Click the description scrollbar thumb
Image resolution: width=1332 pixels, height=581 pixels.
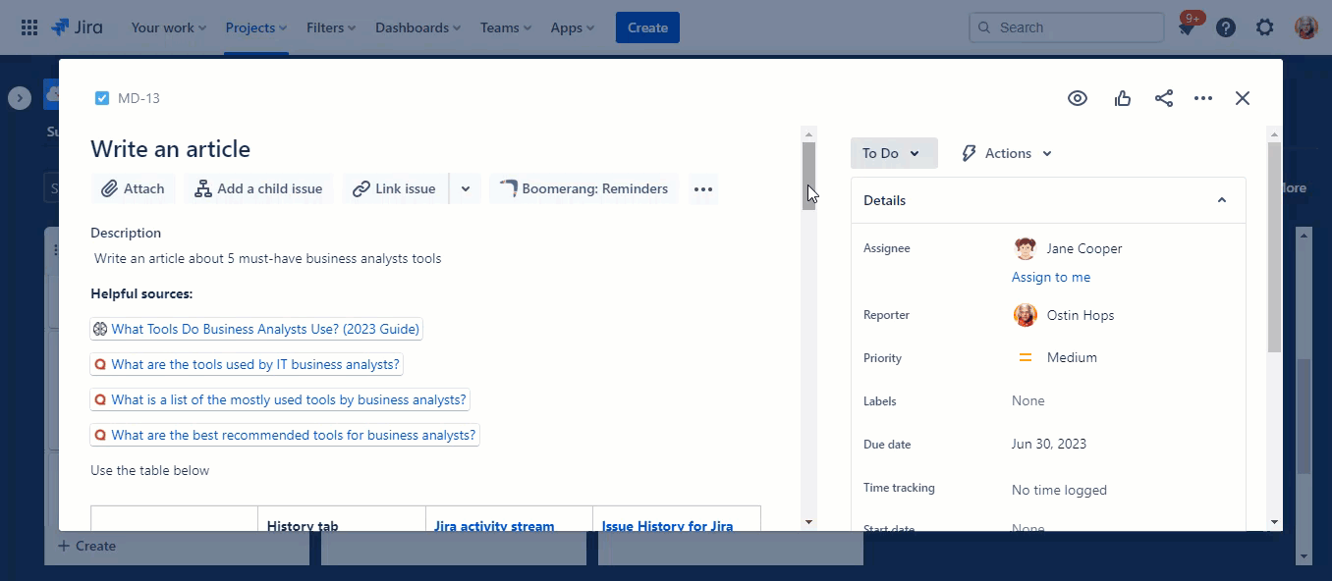[809, 176]
